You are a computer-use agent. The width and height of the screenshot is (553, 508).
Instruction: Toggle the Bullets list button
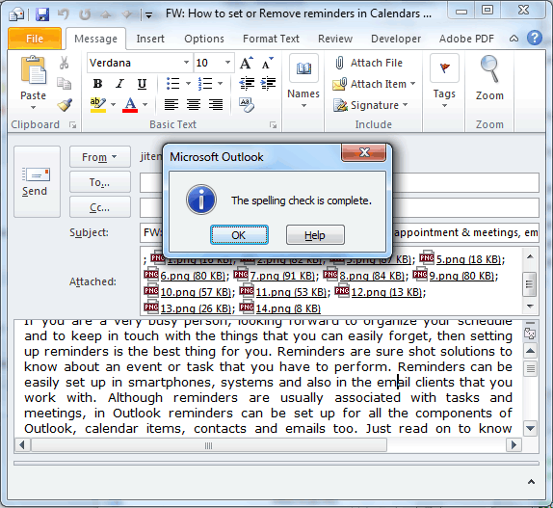click(173, 84)
